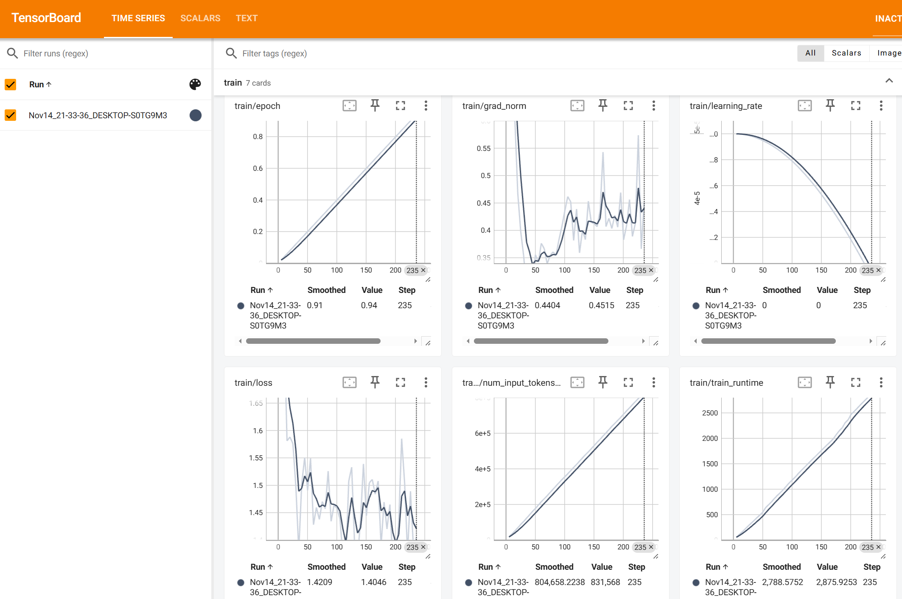The image size is (902, 599).
Task: Open the run color palette settings
Action: click(x=195, y=84)
